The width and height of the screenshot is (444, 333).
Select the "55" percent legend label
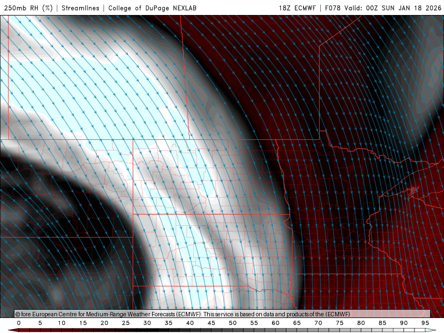coord(254,323)
